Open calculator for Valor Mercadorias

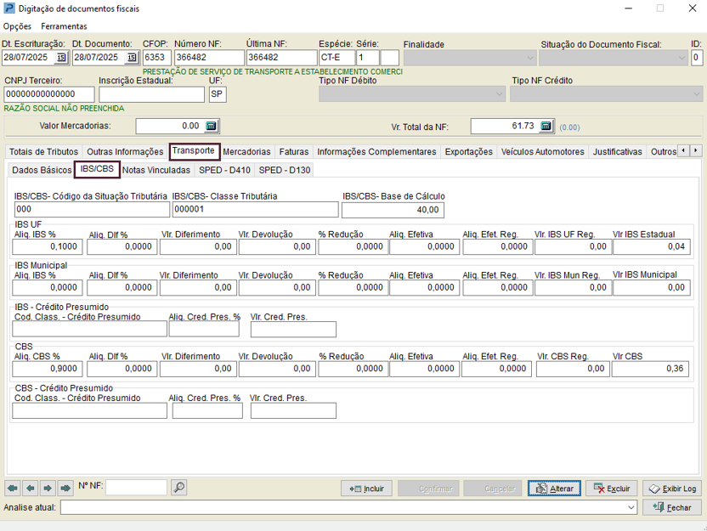(x=212, y=126)
